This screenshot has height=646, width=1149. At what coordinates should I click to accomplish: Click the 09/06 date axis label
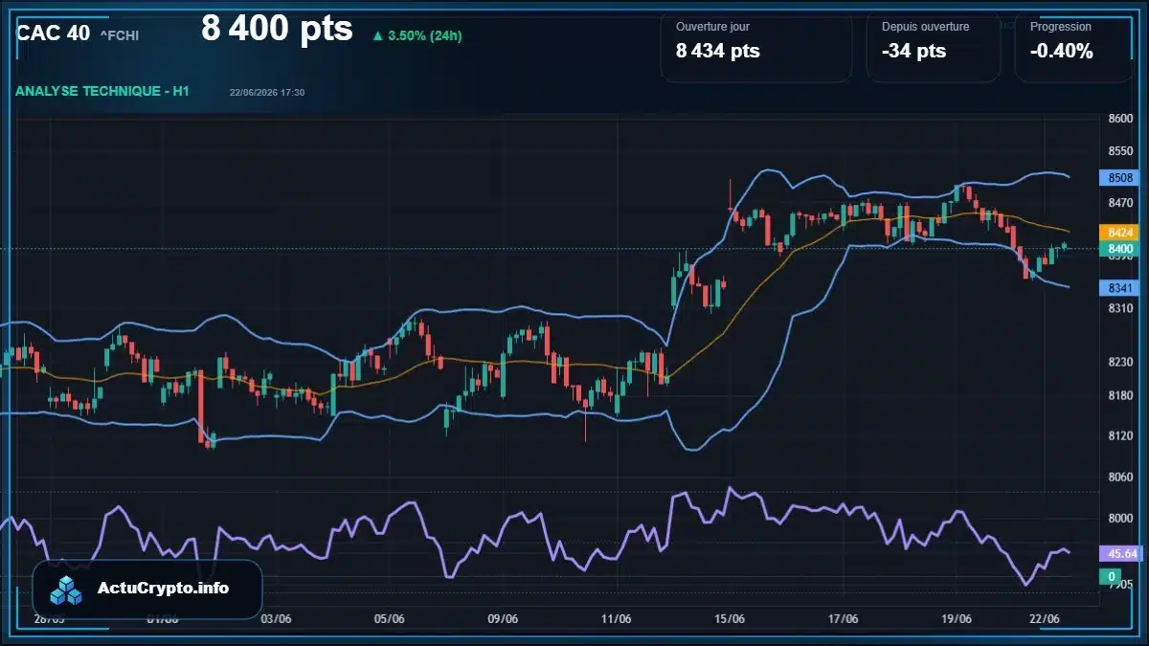pyautogui.click(x=503, y=619)
